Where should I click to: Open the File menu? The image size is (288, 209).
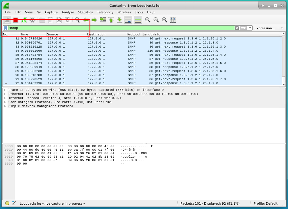pyautogui.click(x=8, y=12)
